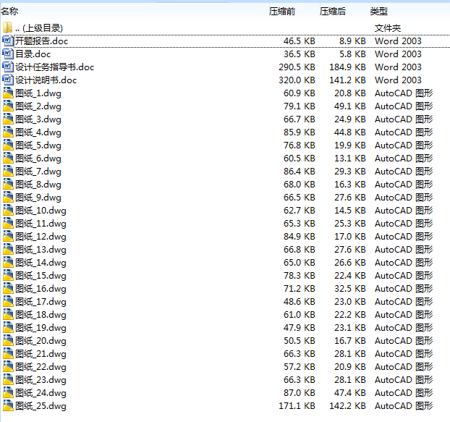Click the AutoCAD icon for 图纸_4.dwg
Viewport: 450px width, 422px height.
point(8,132)
